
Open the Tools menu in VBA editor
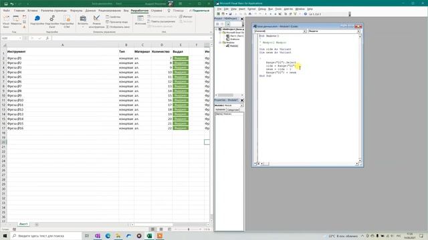[278, 9]
